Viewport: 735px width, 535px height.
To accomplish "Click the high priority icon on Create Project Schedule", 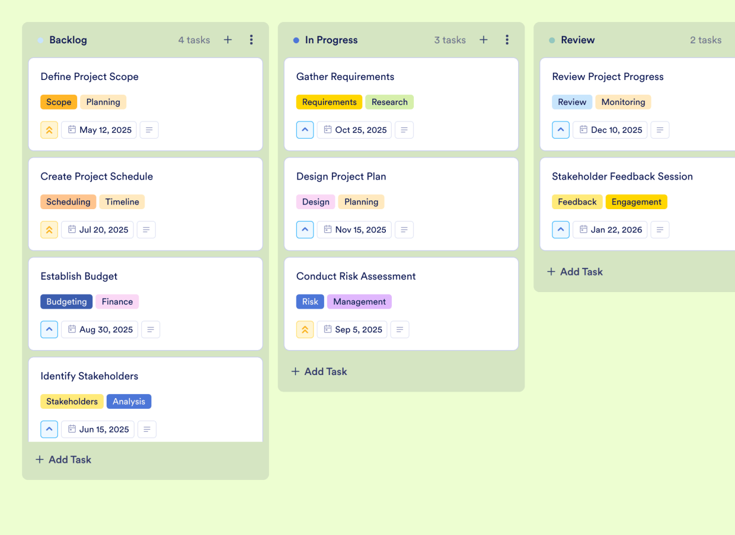I will click(x=49, y=229).
